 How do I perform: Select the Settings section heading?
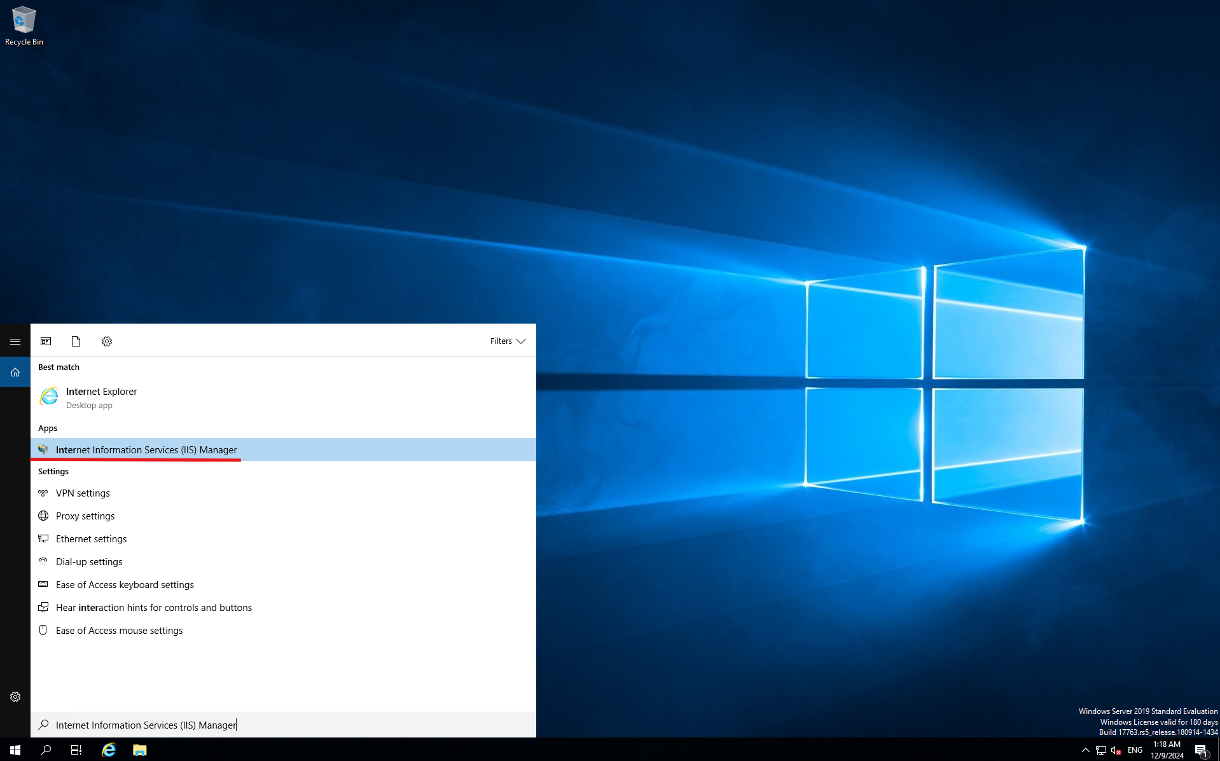pos(53,471)
